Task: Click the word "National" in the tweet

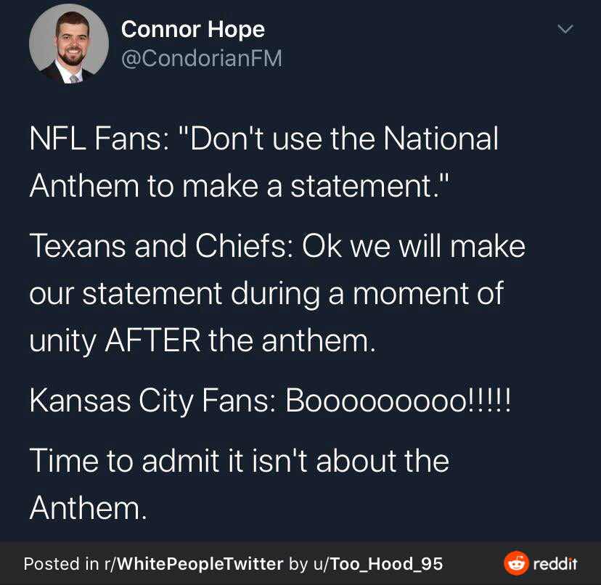Action: [441, 139]
